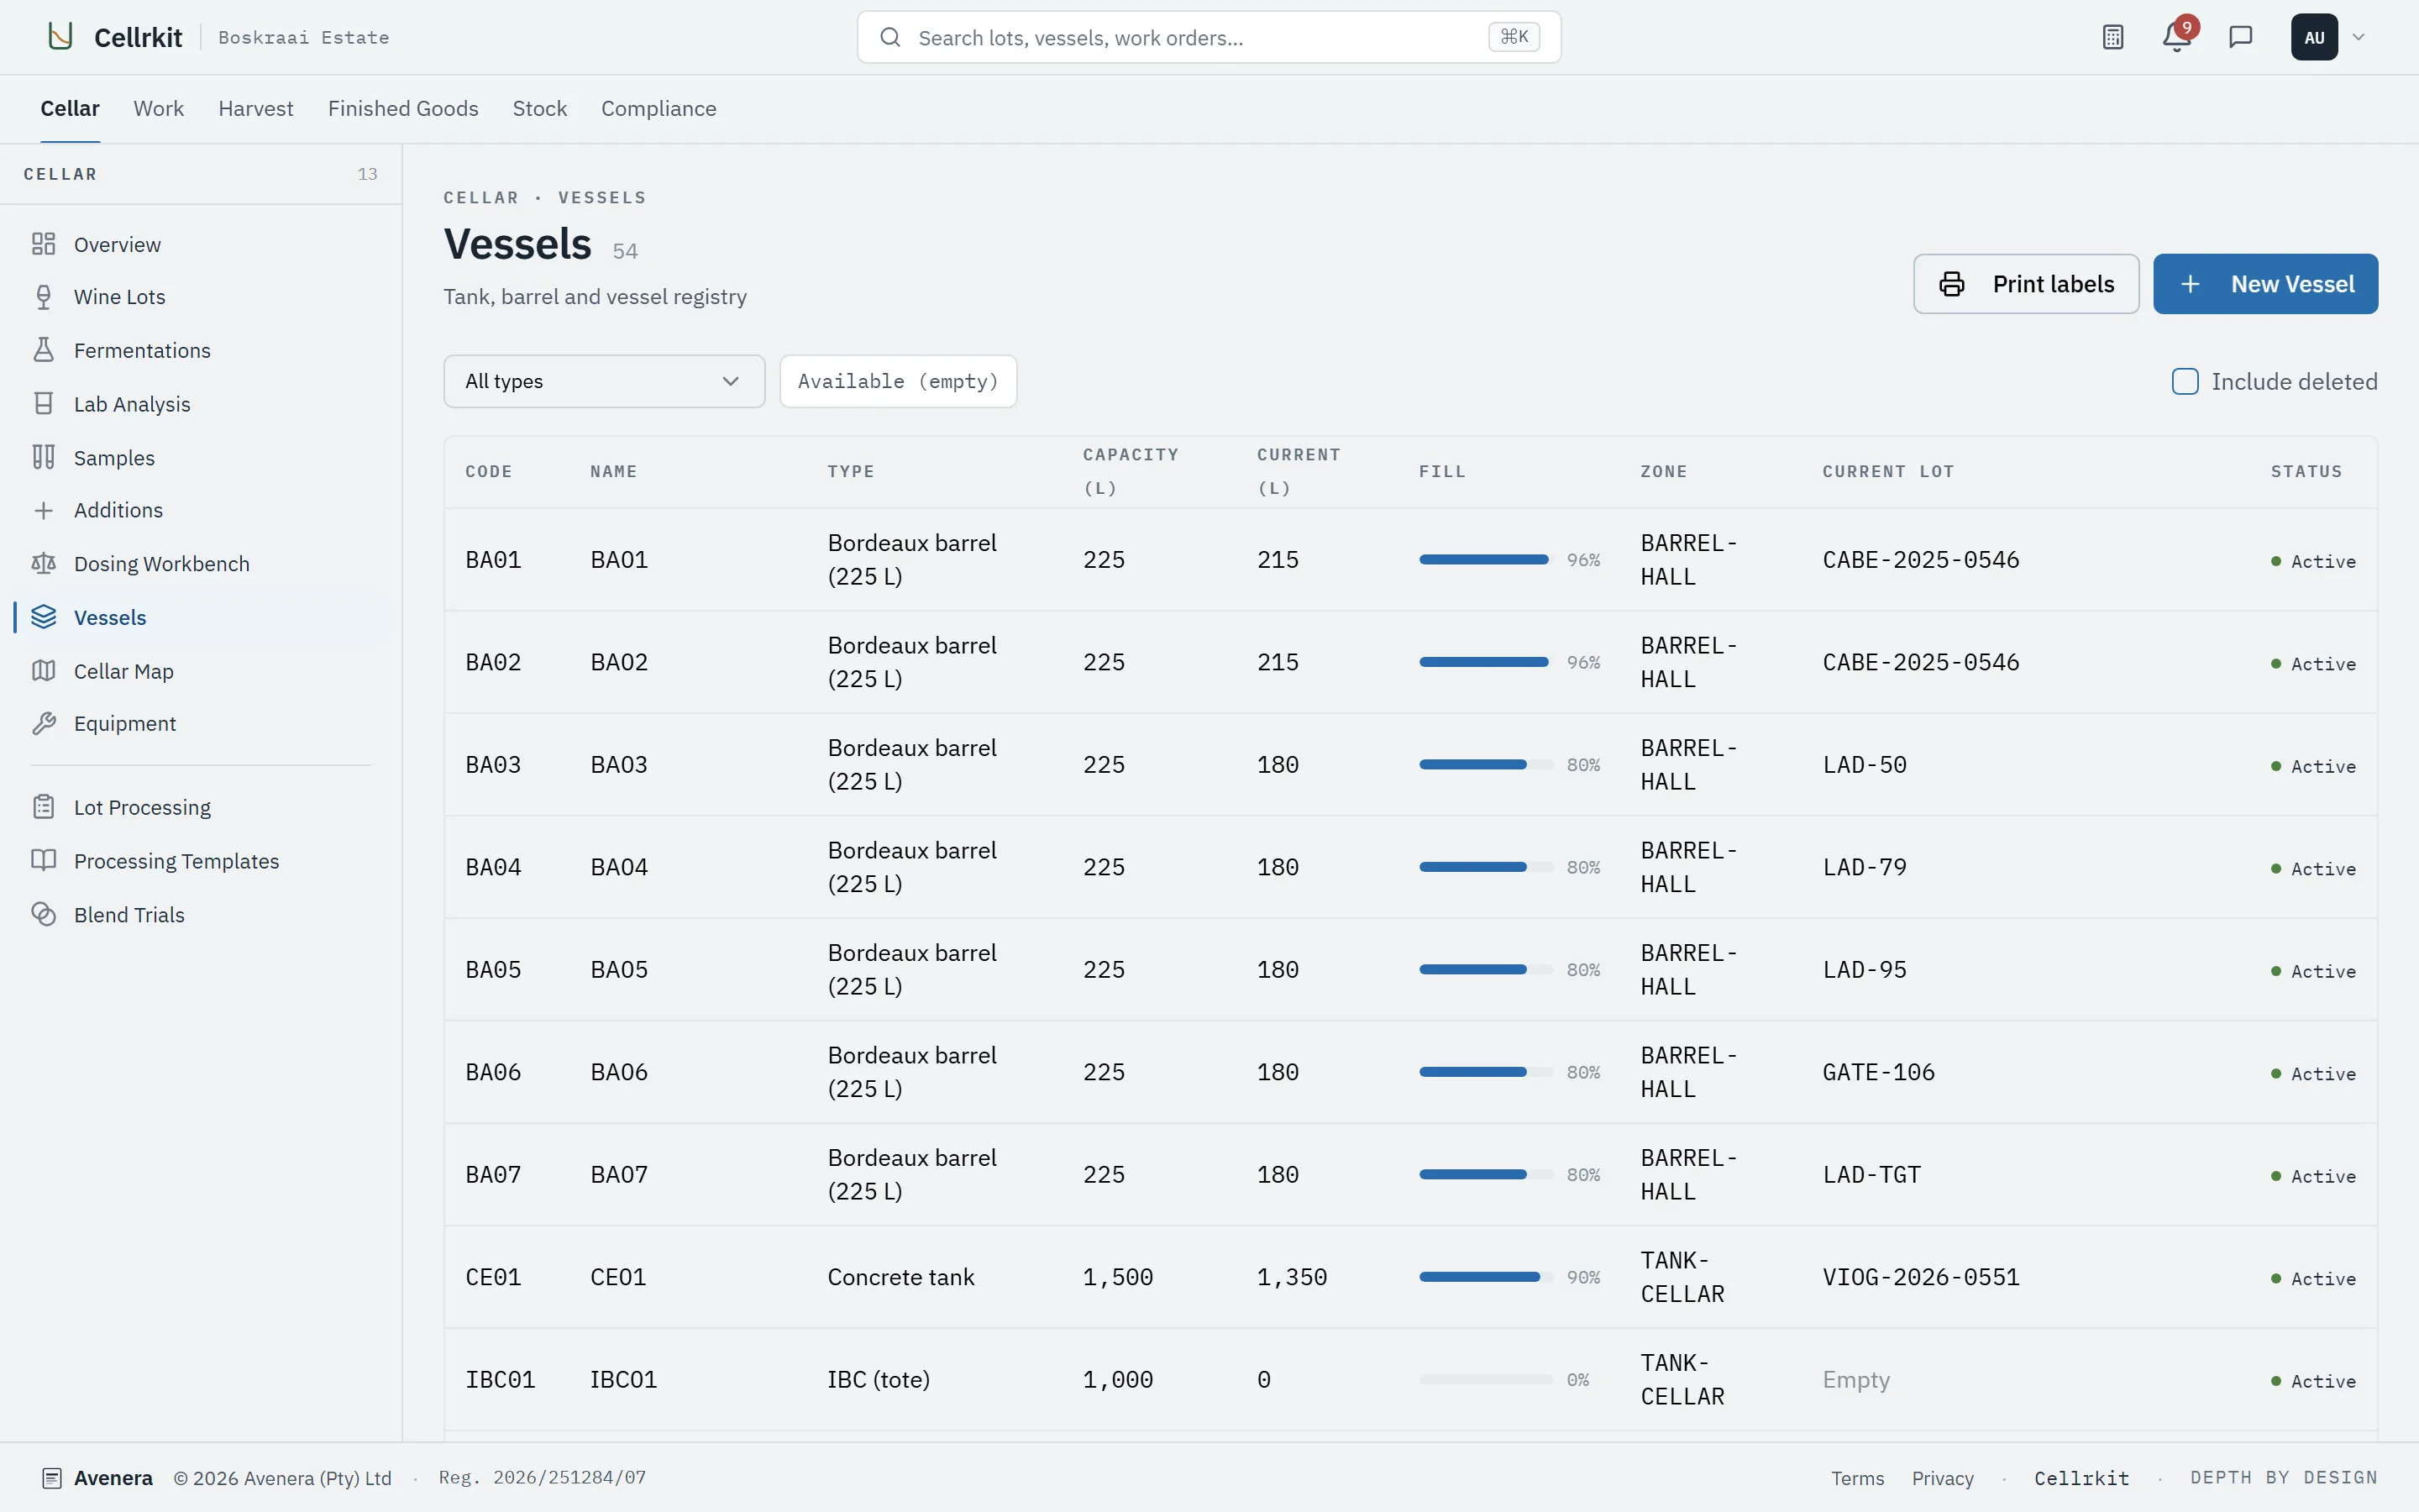Click the Processing Templates book icon
The width and height of the screenshot is (2419, 1512).
[43, 860]
